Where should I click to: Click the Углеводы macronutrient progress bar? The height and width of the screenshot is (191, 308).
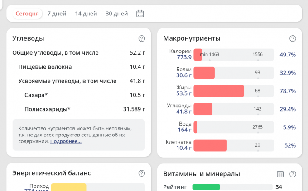click(x=233, y=109)
